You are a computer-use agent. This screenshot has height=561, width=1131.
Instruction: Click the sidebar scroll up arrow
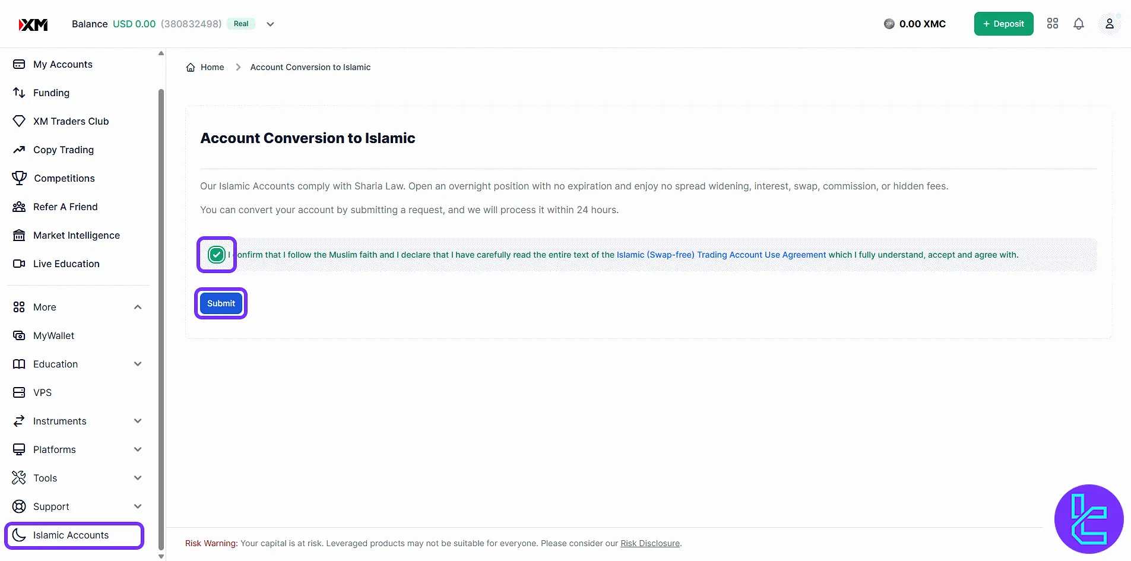click(x=161, y=53)
